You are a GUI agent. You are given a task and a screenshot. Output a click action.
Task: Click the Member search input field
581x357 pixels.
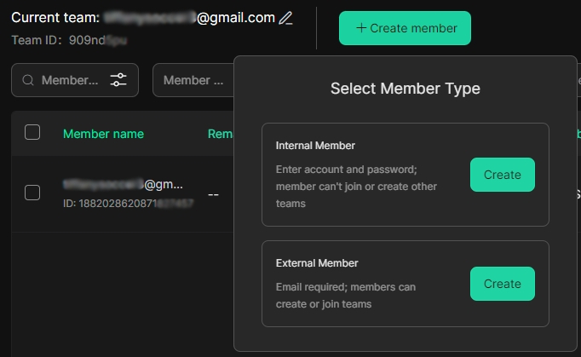tap(70, 80)
